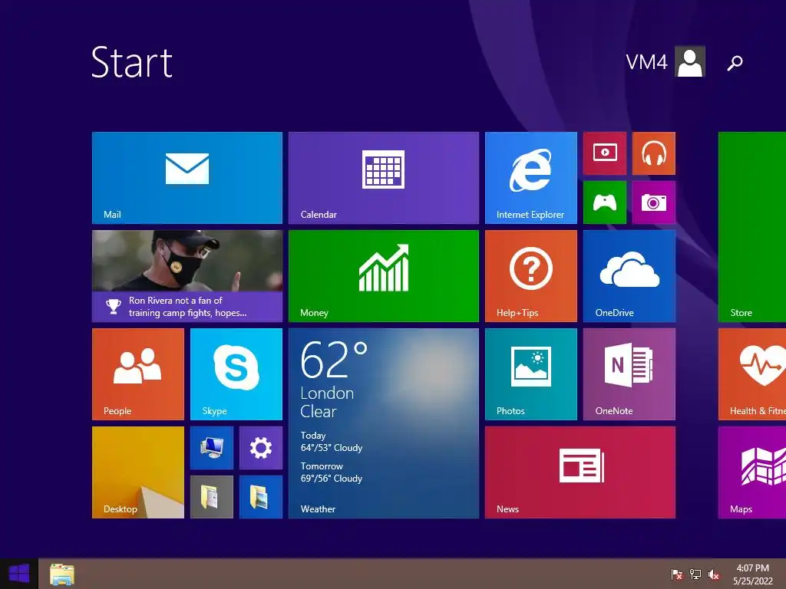Image resolution: width=786 pixels, height=589 pixels.
Task: Open the OneNote tile
Action: 629,374
